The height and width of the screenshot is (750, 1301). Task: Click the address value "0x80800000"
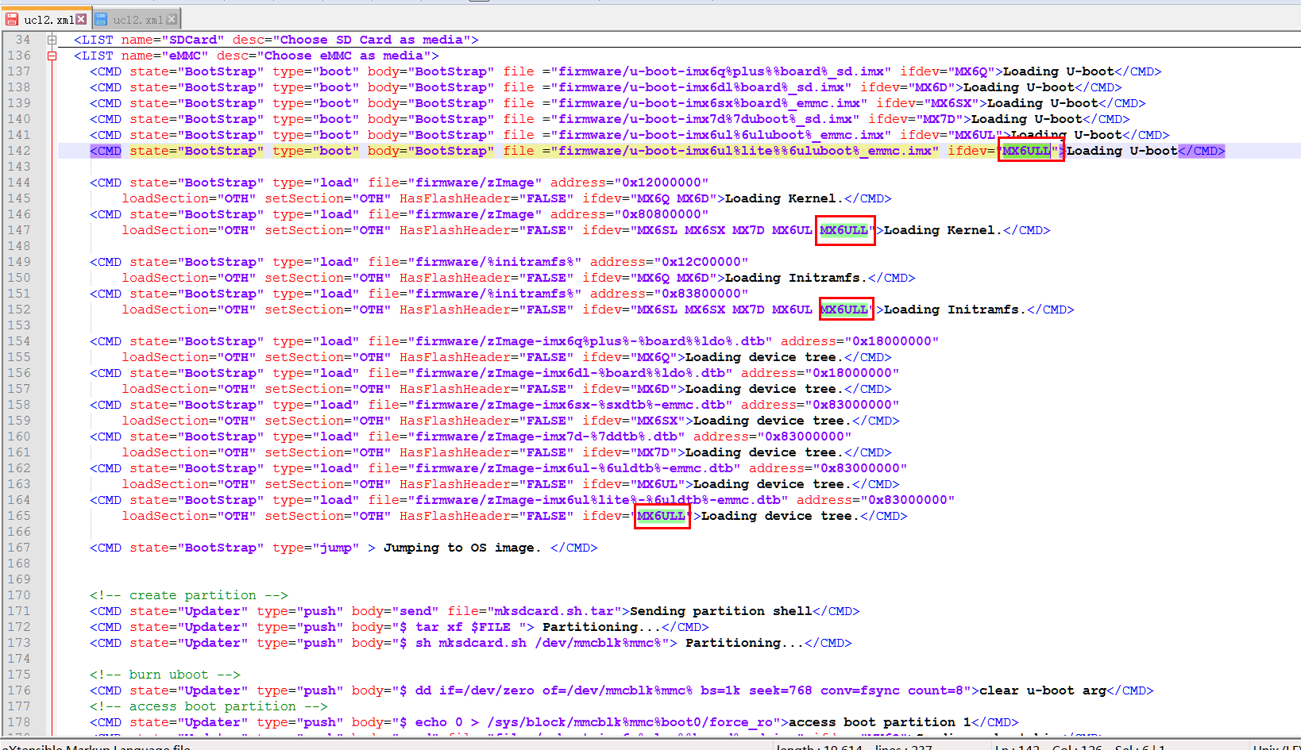click(661, 214)
